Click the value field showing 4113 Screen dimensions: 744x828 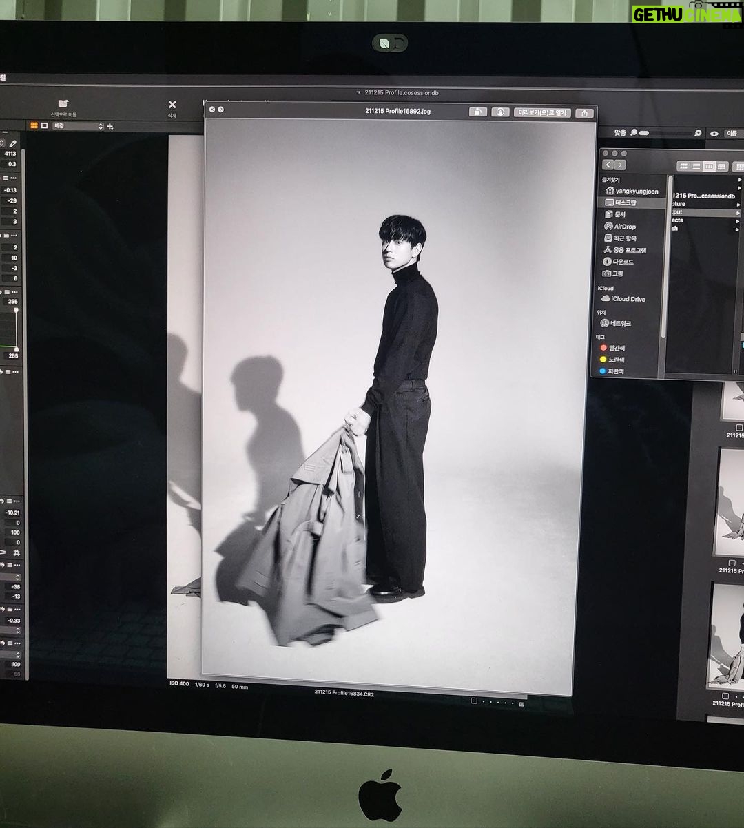[10, 154]
